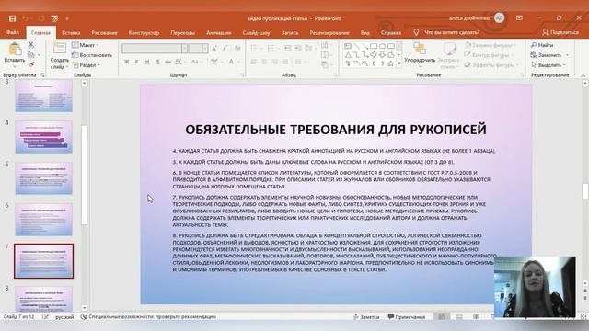
Task: Click spell-check icon in the status bar
Action: pos(45,316)
